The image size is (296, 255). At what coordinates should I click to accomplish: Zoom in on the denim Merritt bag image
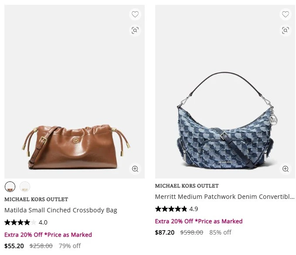click(285, 169)
